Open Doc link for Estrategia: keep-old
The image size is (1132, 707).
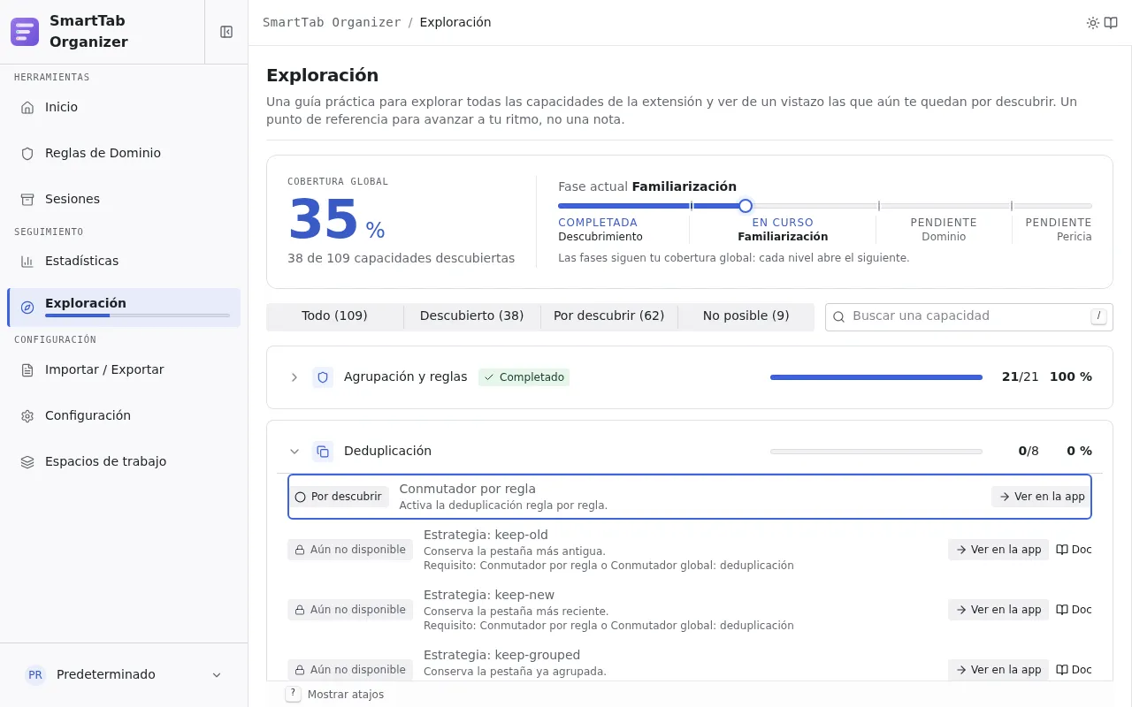1075,550
